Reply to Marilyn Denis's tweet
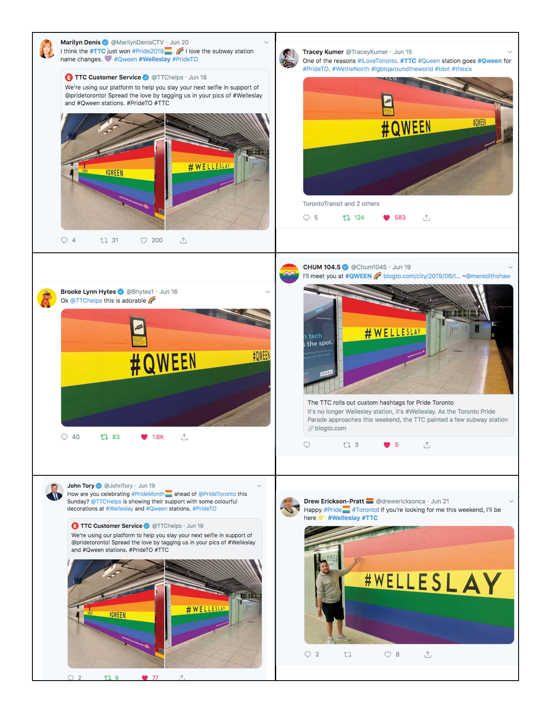Image resolution: width=551 pixels, height=713 pixels. click(64, 240)
